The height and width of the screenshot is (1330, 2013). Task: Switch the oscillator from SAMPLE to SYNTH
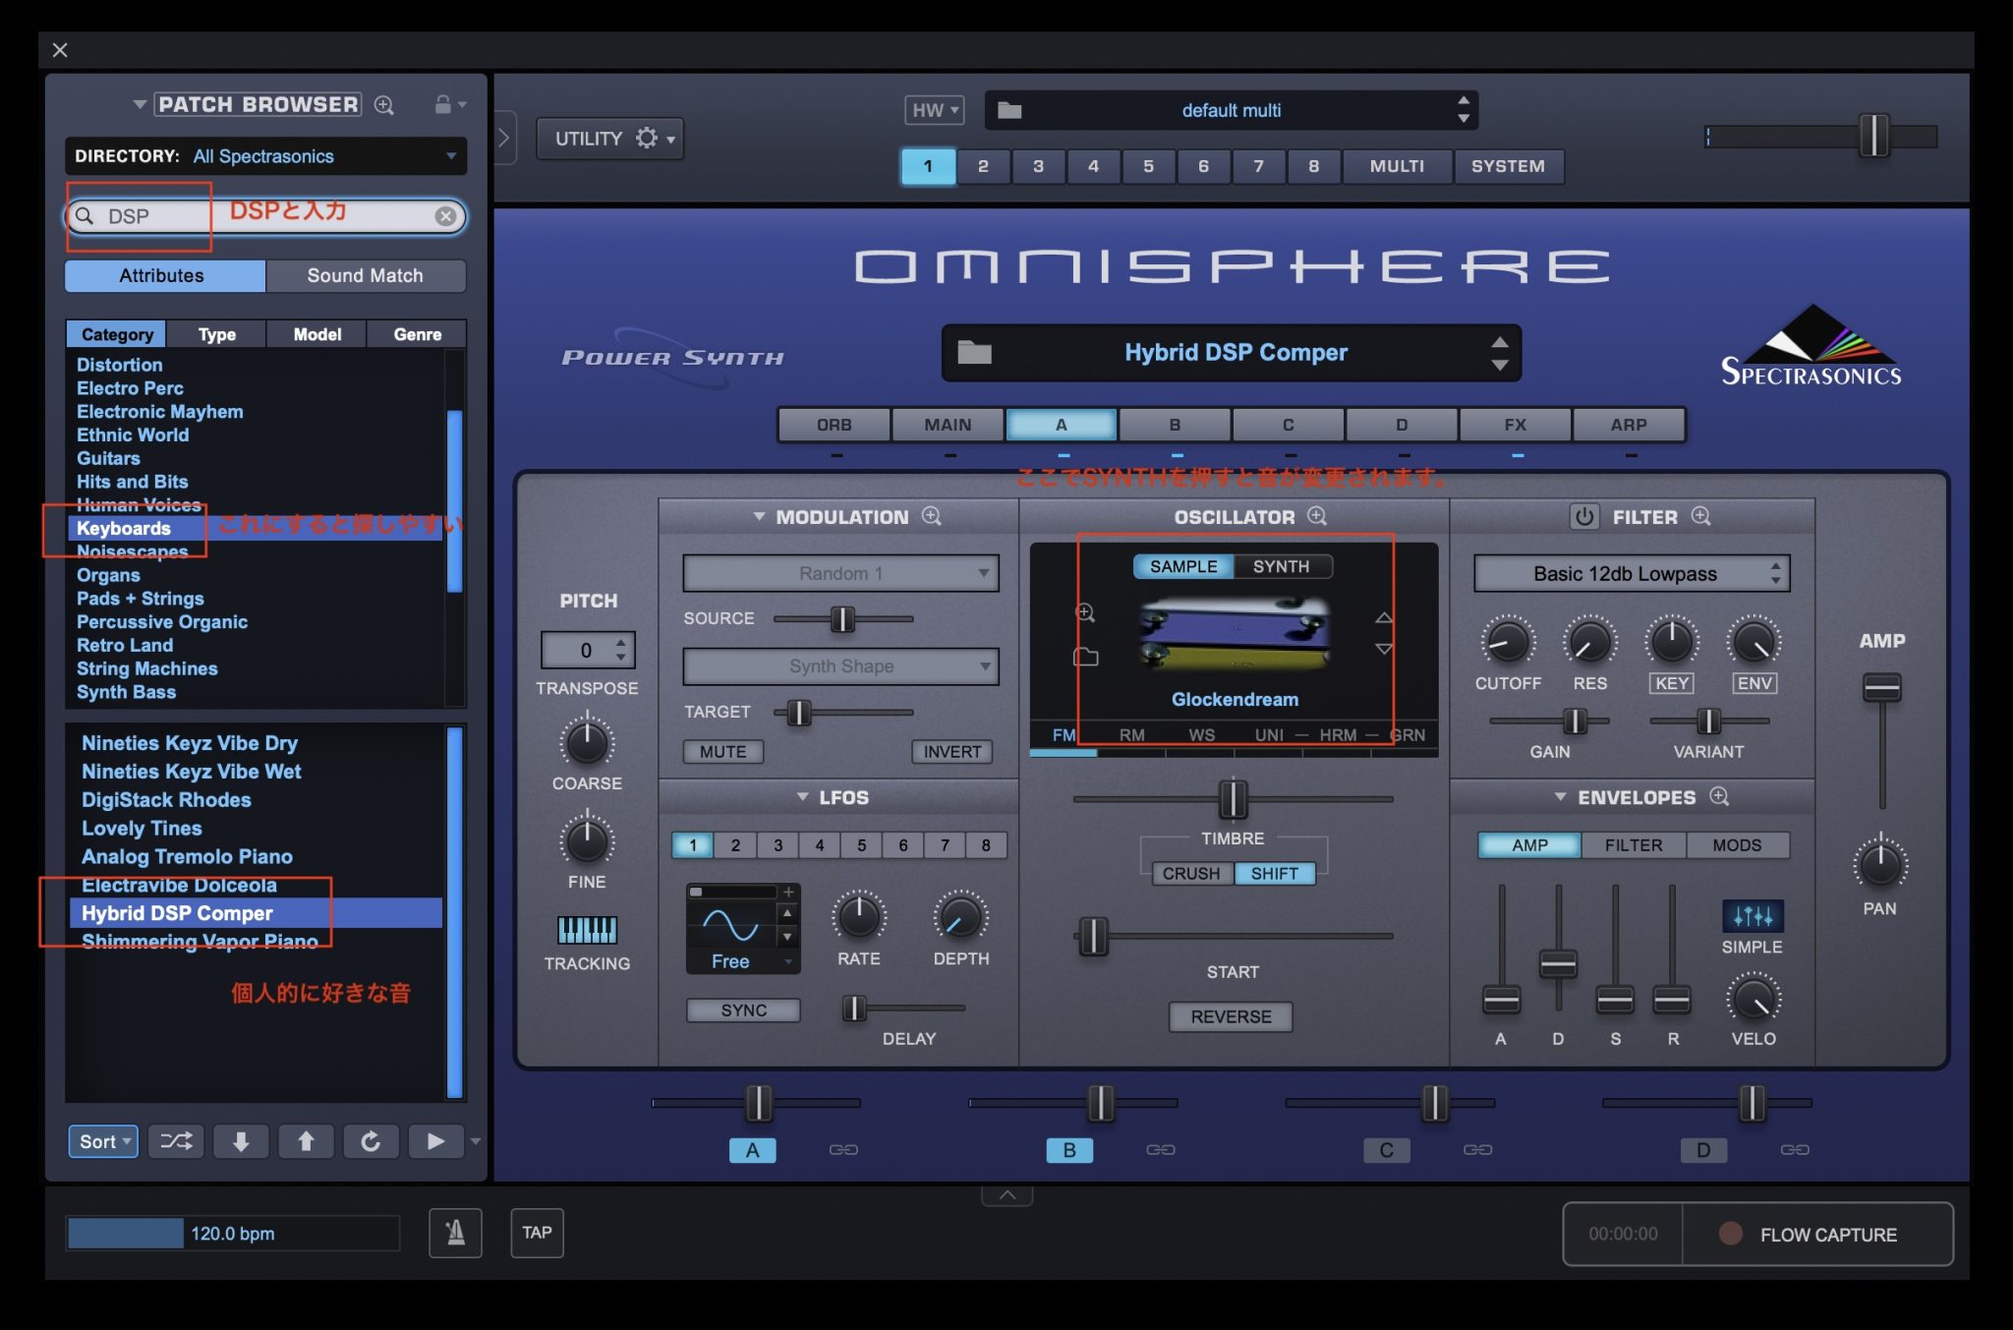click(1281, 566)
